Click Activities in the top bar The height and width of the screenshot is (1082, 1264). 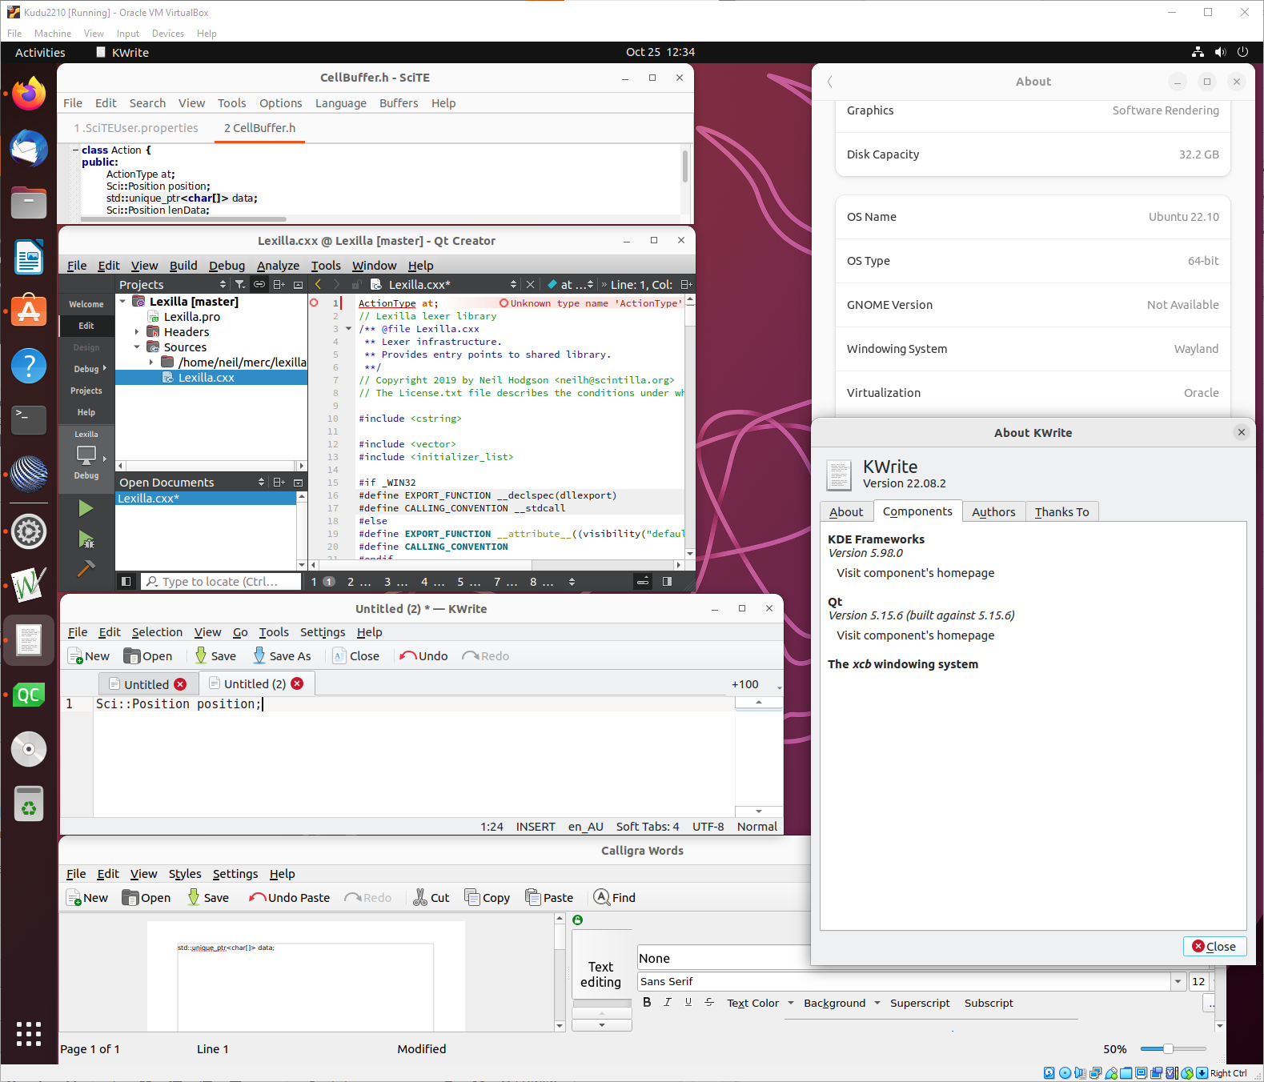[40, 52]
